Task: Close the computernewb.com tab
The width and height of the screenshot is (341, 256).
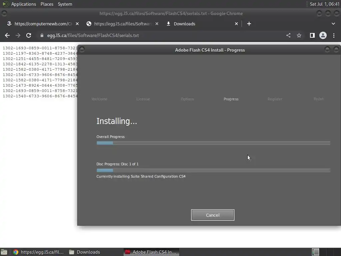Action: [x=77, y=24]
